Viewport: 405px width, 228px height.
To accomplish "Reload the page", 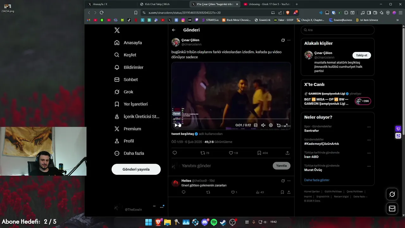I will [102, 13].
